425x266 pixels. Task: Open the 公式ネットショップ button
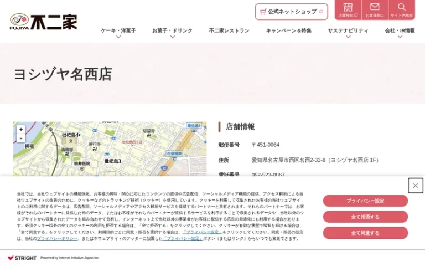(292, 12)
